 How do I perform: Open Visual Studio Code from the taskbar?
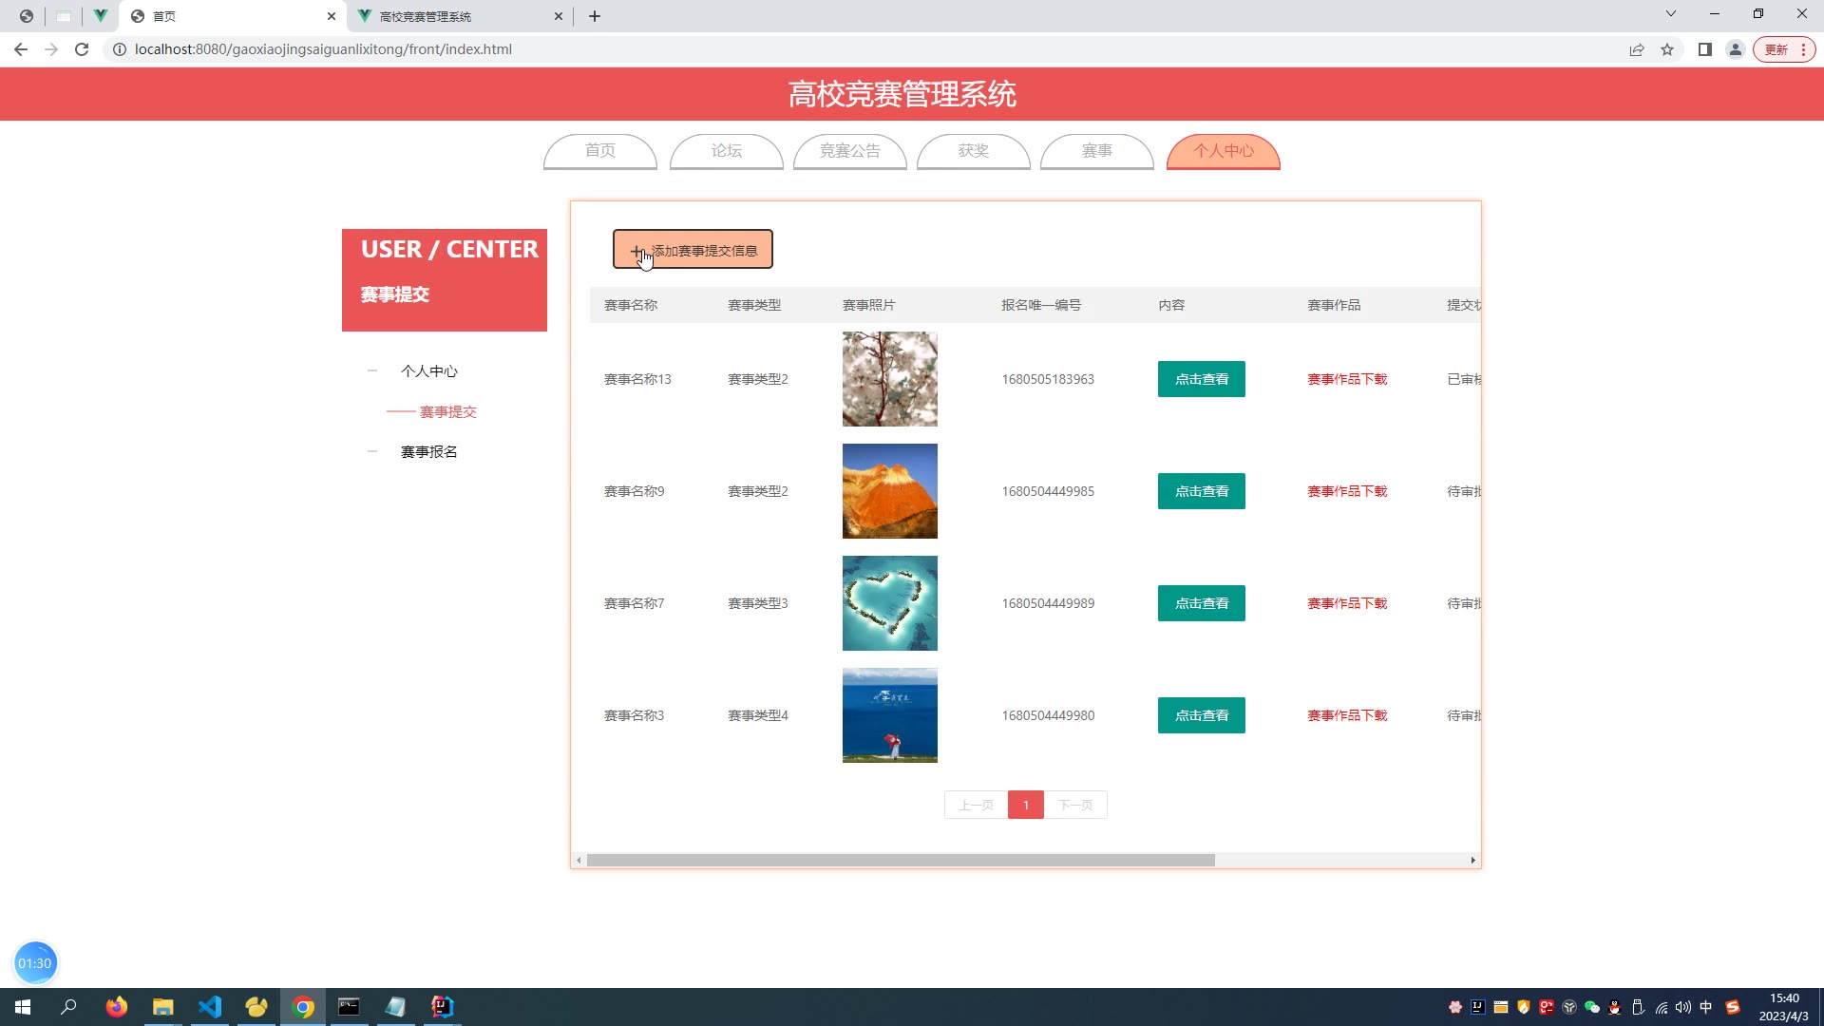(210, 1007)
